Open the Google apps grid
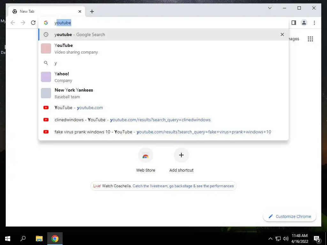 click(310, 39)
